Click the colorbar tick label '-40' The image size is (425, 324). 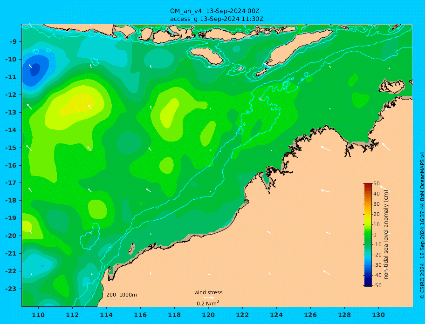point(377,275)
